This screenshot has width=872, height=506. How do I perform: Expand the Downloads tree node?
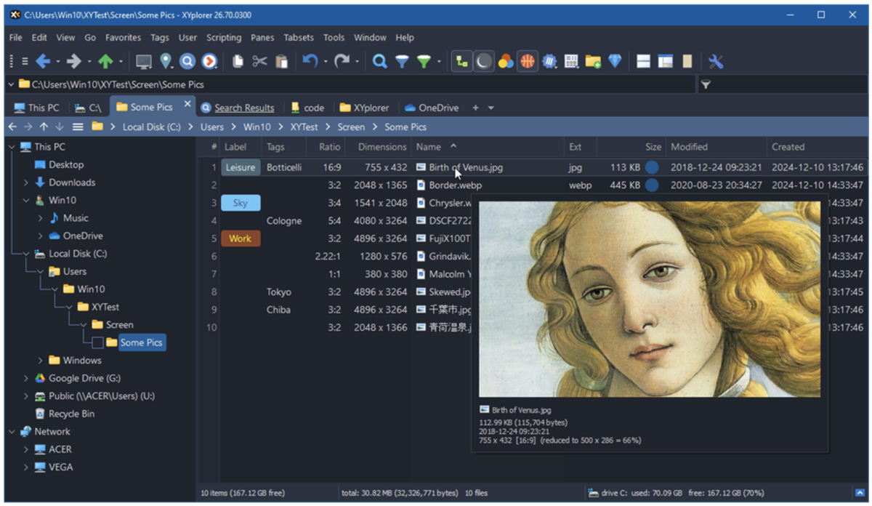click(26, 182)
